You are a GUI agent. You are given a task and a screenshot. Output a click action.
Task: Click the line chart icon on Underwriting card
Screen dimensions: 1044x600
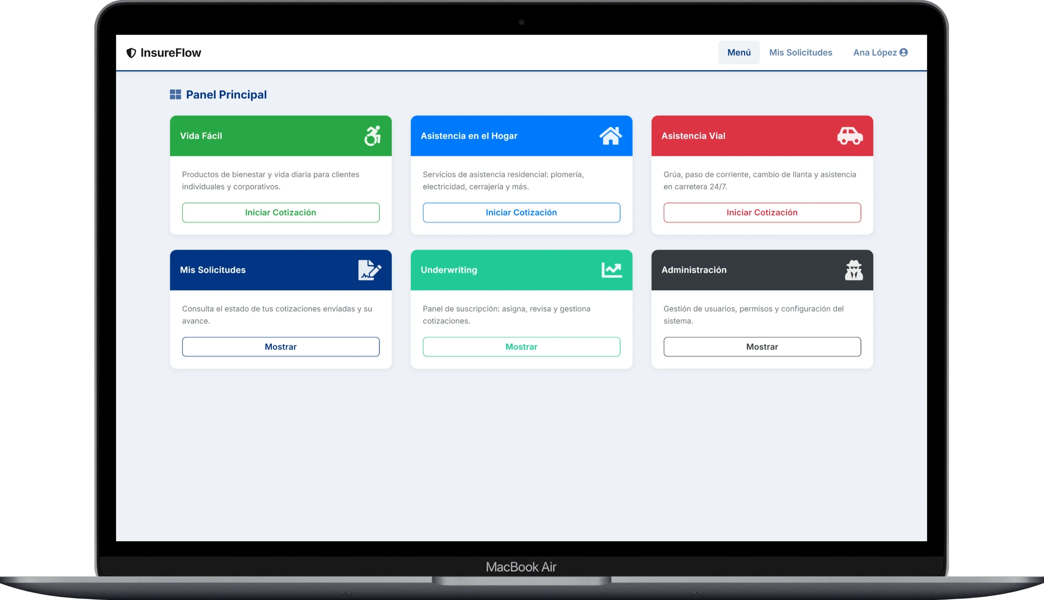[x=611, y=270]
